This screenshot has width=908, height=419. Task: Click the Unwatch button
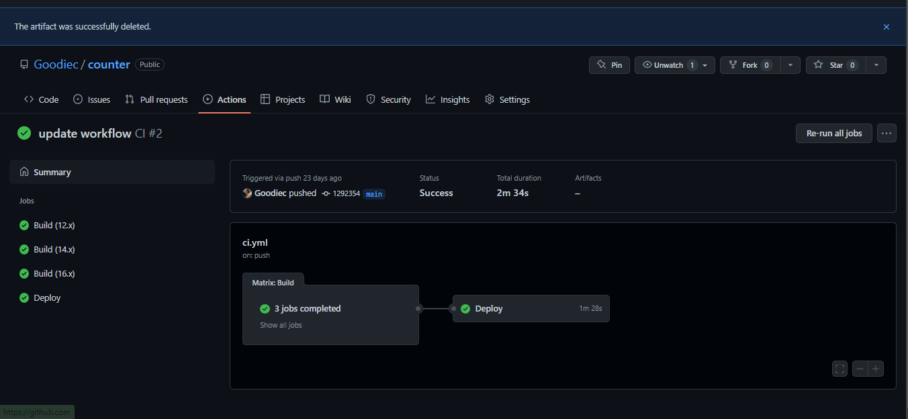click(x=674, y=65)
